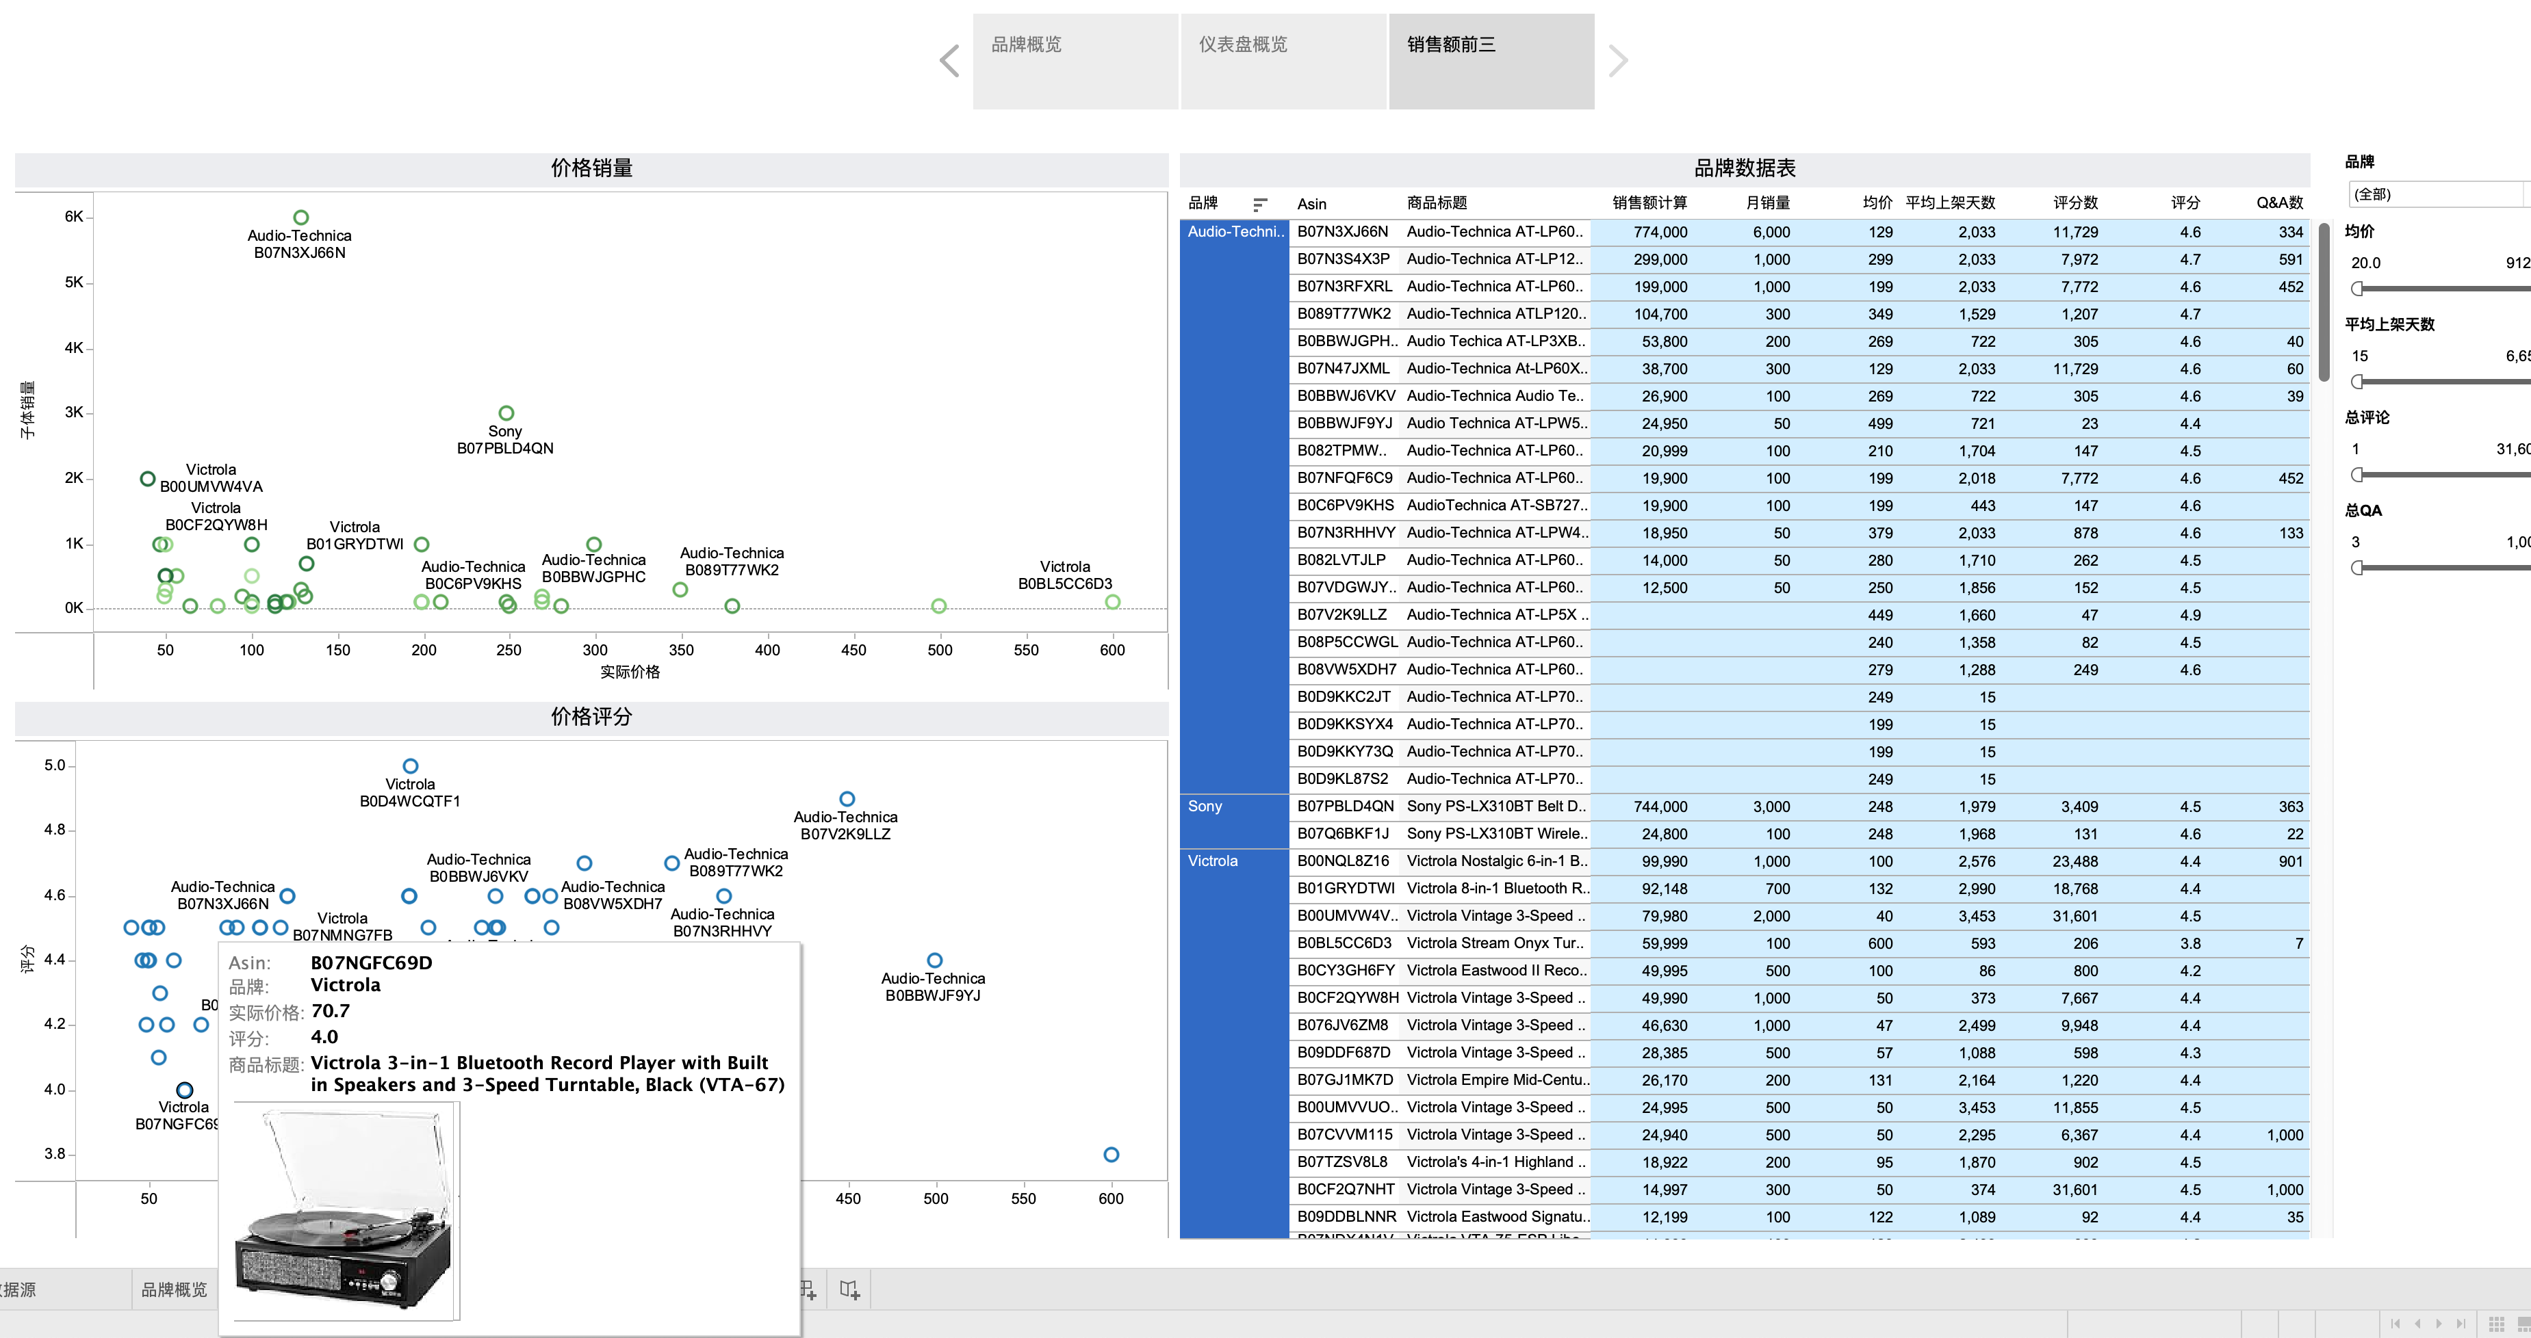Select the Audio-Technica B089T77WK2 mark in 价格评分
Viewport: 2531px width, 1338px height.
[x=672, y=863]
